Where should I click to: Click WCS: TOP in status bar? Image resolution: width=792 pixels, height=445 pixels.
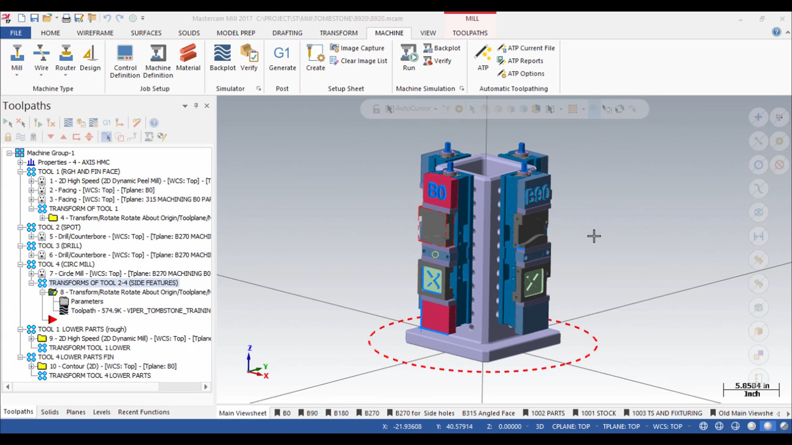(667, 426)
